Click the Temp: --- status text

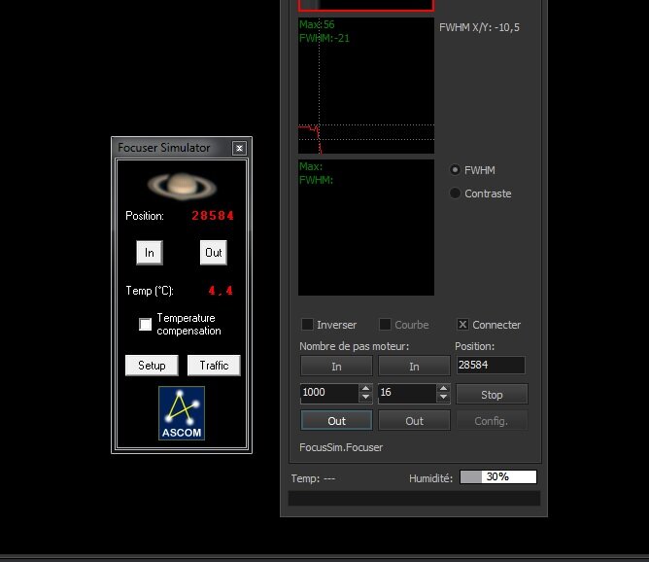[313, 478]
